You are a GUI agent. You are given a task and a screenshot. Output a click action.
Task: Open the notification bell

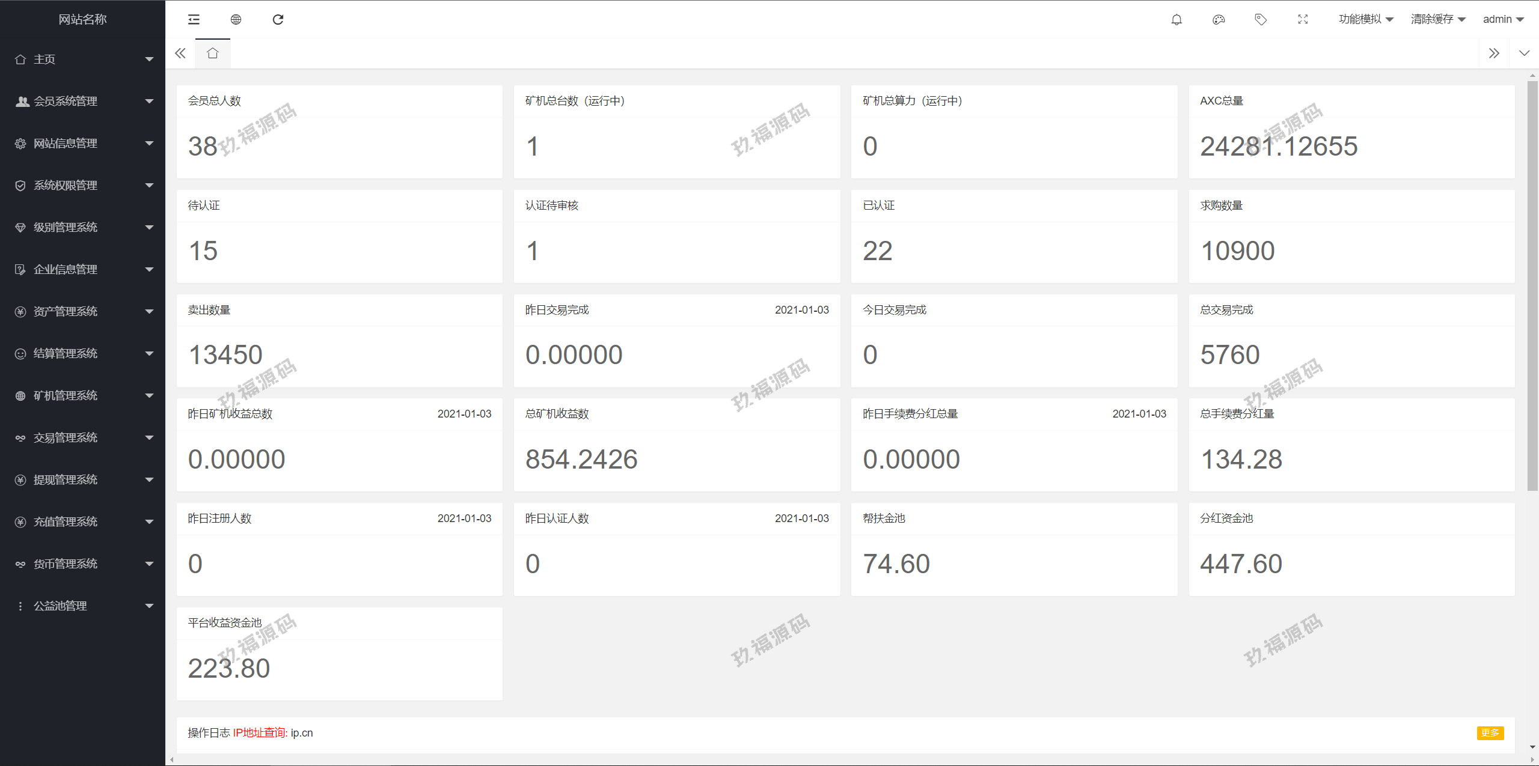coord(1176,20)
